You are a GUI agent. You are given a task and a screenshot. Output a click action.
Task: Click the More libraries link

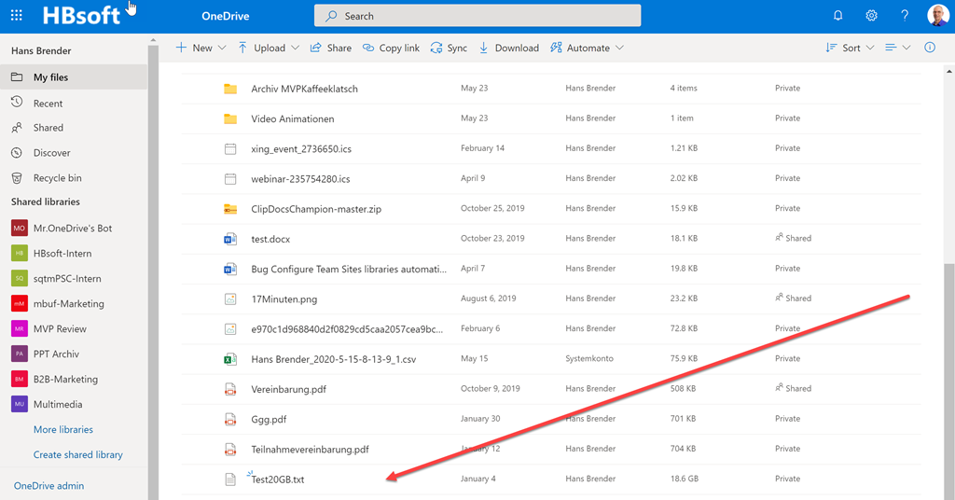tap(62, 429)
